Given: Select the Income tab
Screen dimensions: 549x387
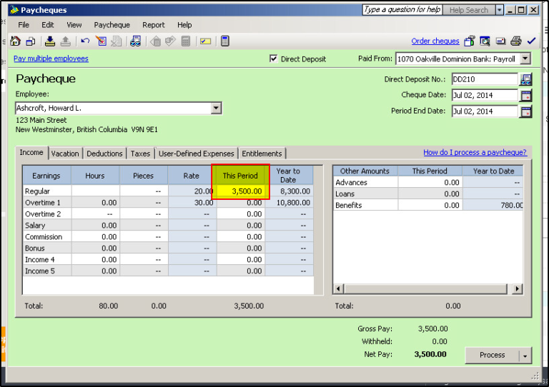Looking at the screenshot, I should point(31,152).
